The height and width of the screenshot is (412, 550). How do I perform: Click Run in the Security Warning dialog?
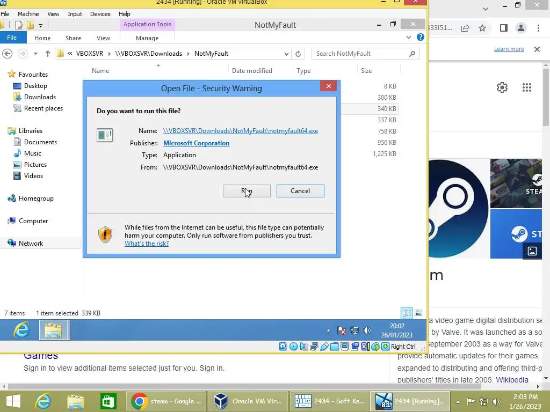click(247, 191)
